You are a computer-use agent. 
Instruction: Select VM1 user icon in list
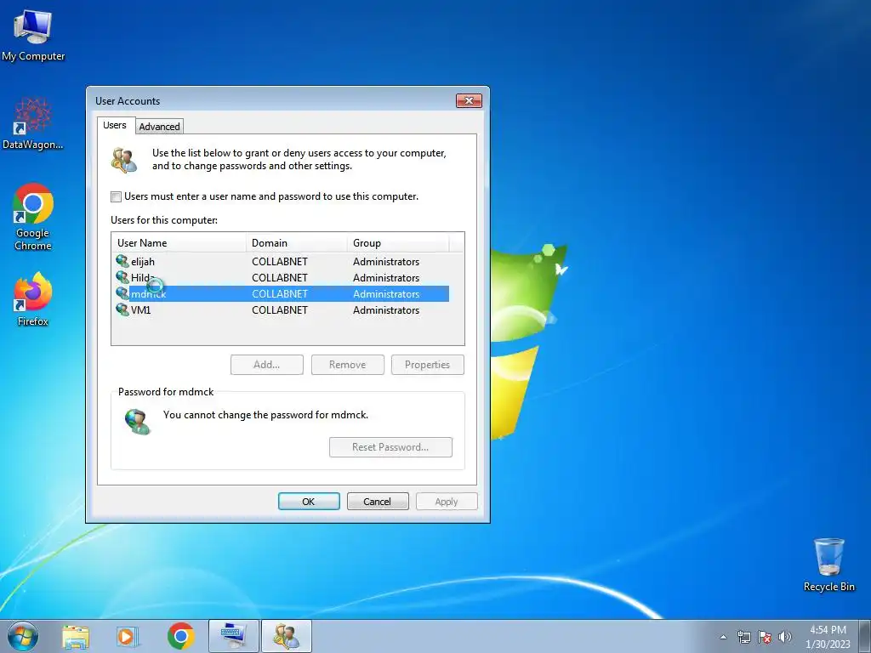pyautogui.click(x=122, y=309)
